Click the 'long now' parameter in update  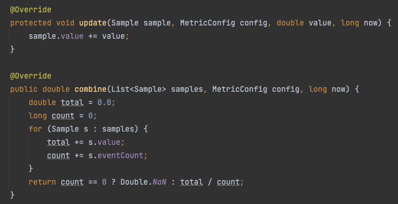361,23
